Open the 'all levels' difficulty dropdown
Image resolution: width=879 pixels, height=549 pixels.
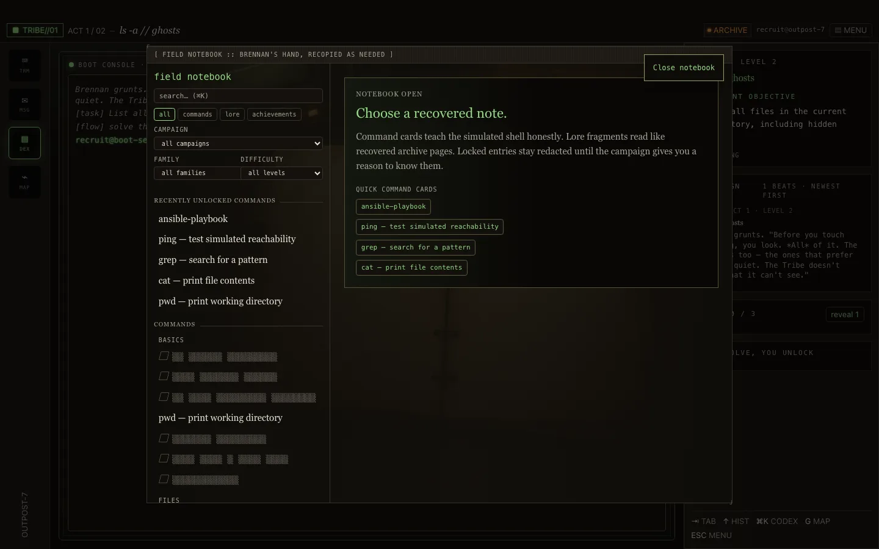click(281, 173)
